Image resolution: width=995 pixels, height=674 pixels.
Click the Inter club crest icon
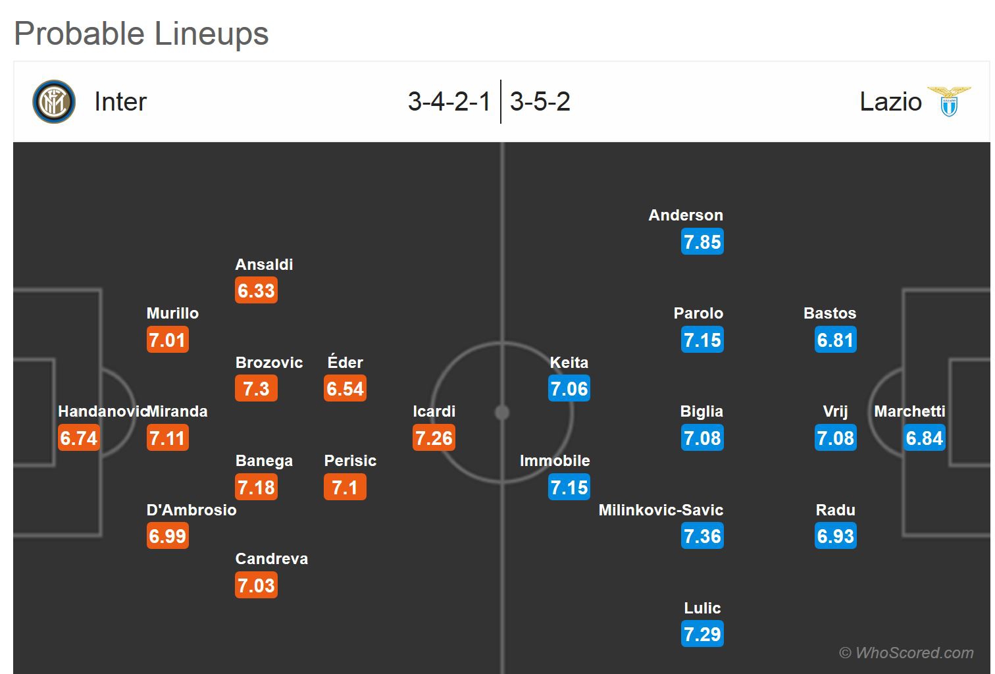click(x=54, y=102)
